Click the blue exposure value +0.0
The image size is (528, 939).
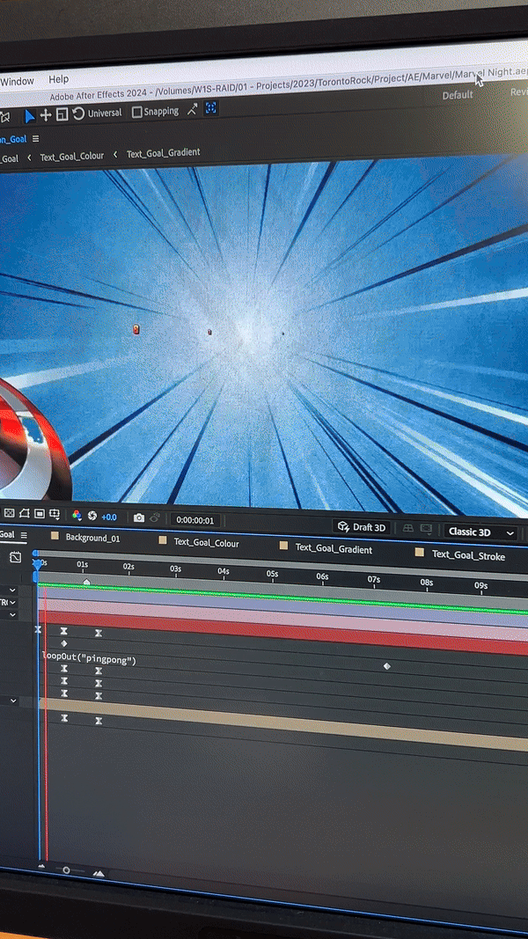[x=109, y=517]
